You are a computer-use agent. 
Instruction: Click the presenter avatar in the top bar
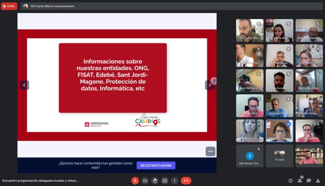pyautogui.click(x=26, y=6)
